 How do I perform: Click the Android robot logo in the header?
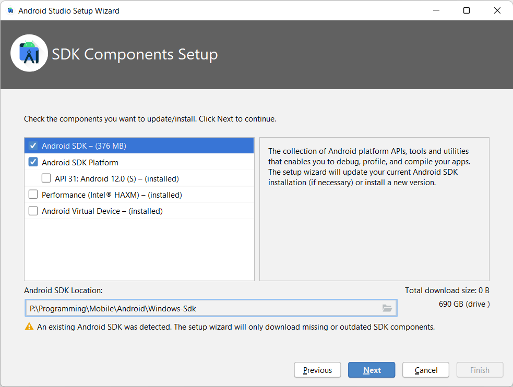click(x=29, y=53)
